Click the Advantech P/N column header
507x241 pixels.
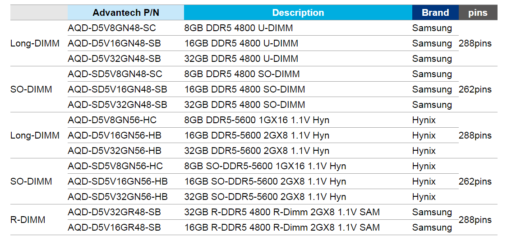click(126, 13)
